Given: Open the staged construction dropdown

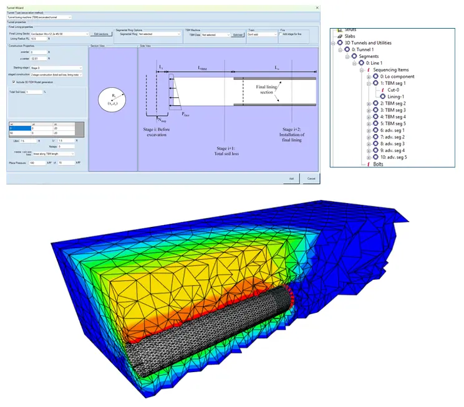Looking at the screenshot, I should coord(56,75).
